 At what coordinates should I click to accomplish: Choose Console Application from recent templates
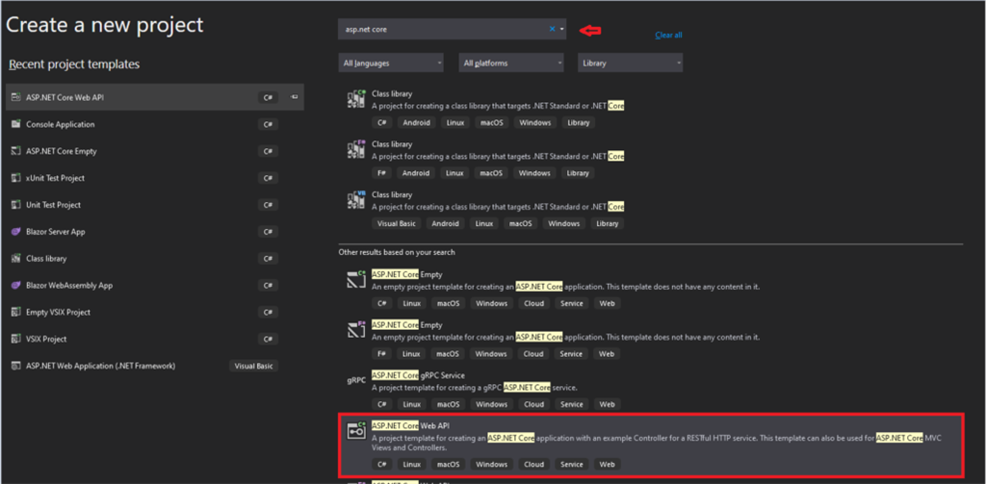pyautogui.click(x=155, y=124)
